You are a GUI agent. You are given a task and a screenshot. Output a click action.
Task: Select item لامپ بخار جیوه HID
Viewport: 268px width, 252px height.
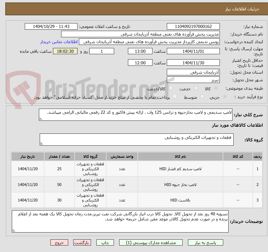pyautogui.click(x=180, y=185)
